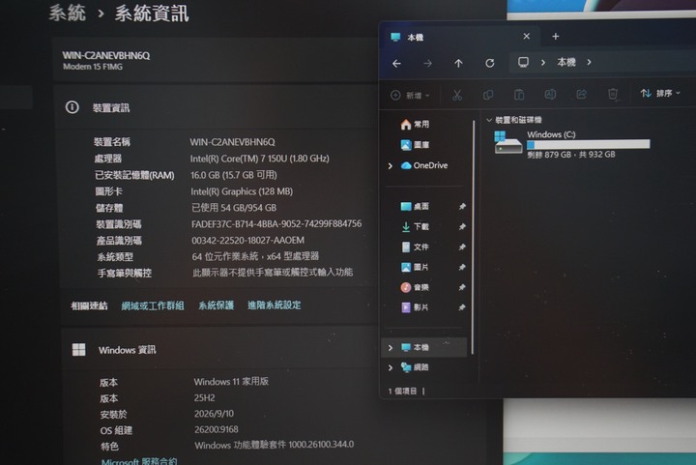The height and width of the screenshot is (465, 696).
Task: Unpin 下載 Downloads with its pin icon
Action: click(x=462, y=227)
